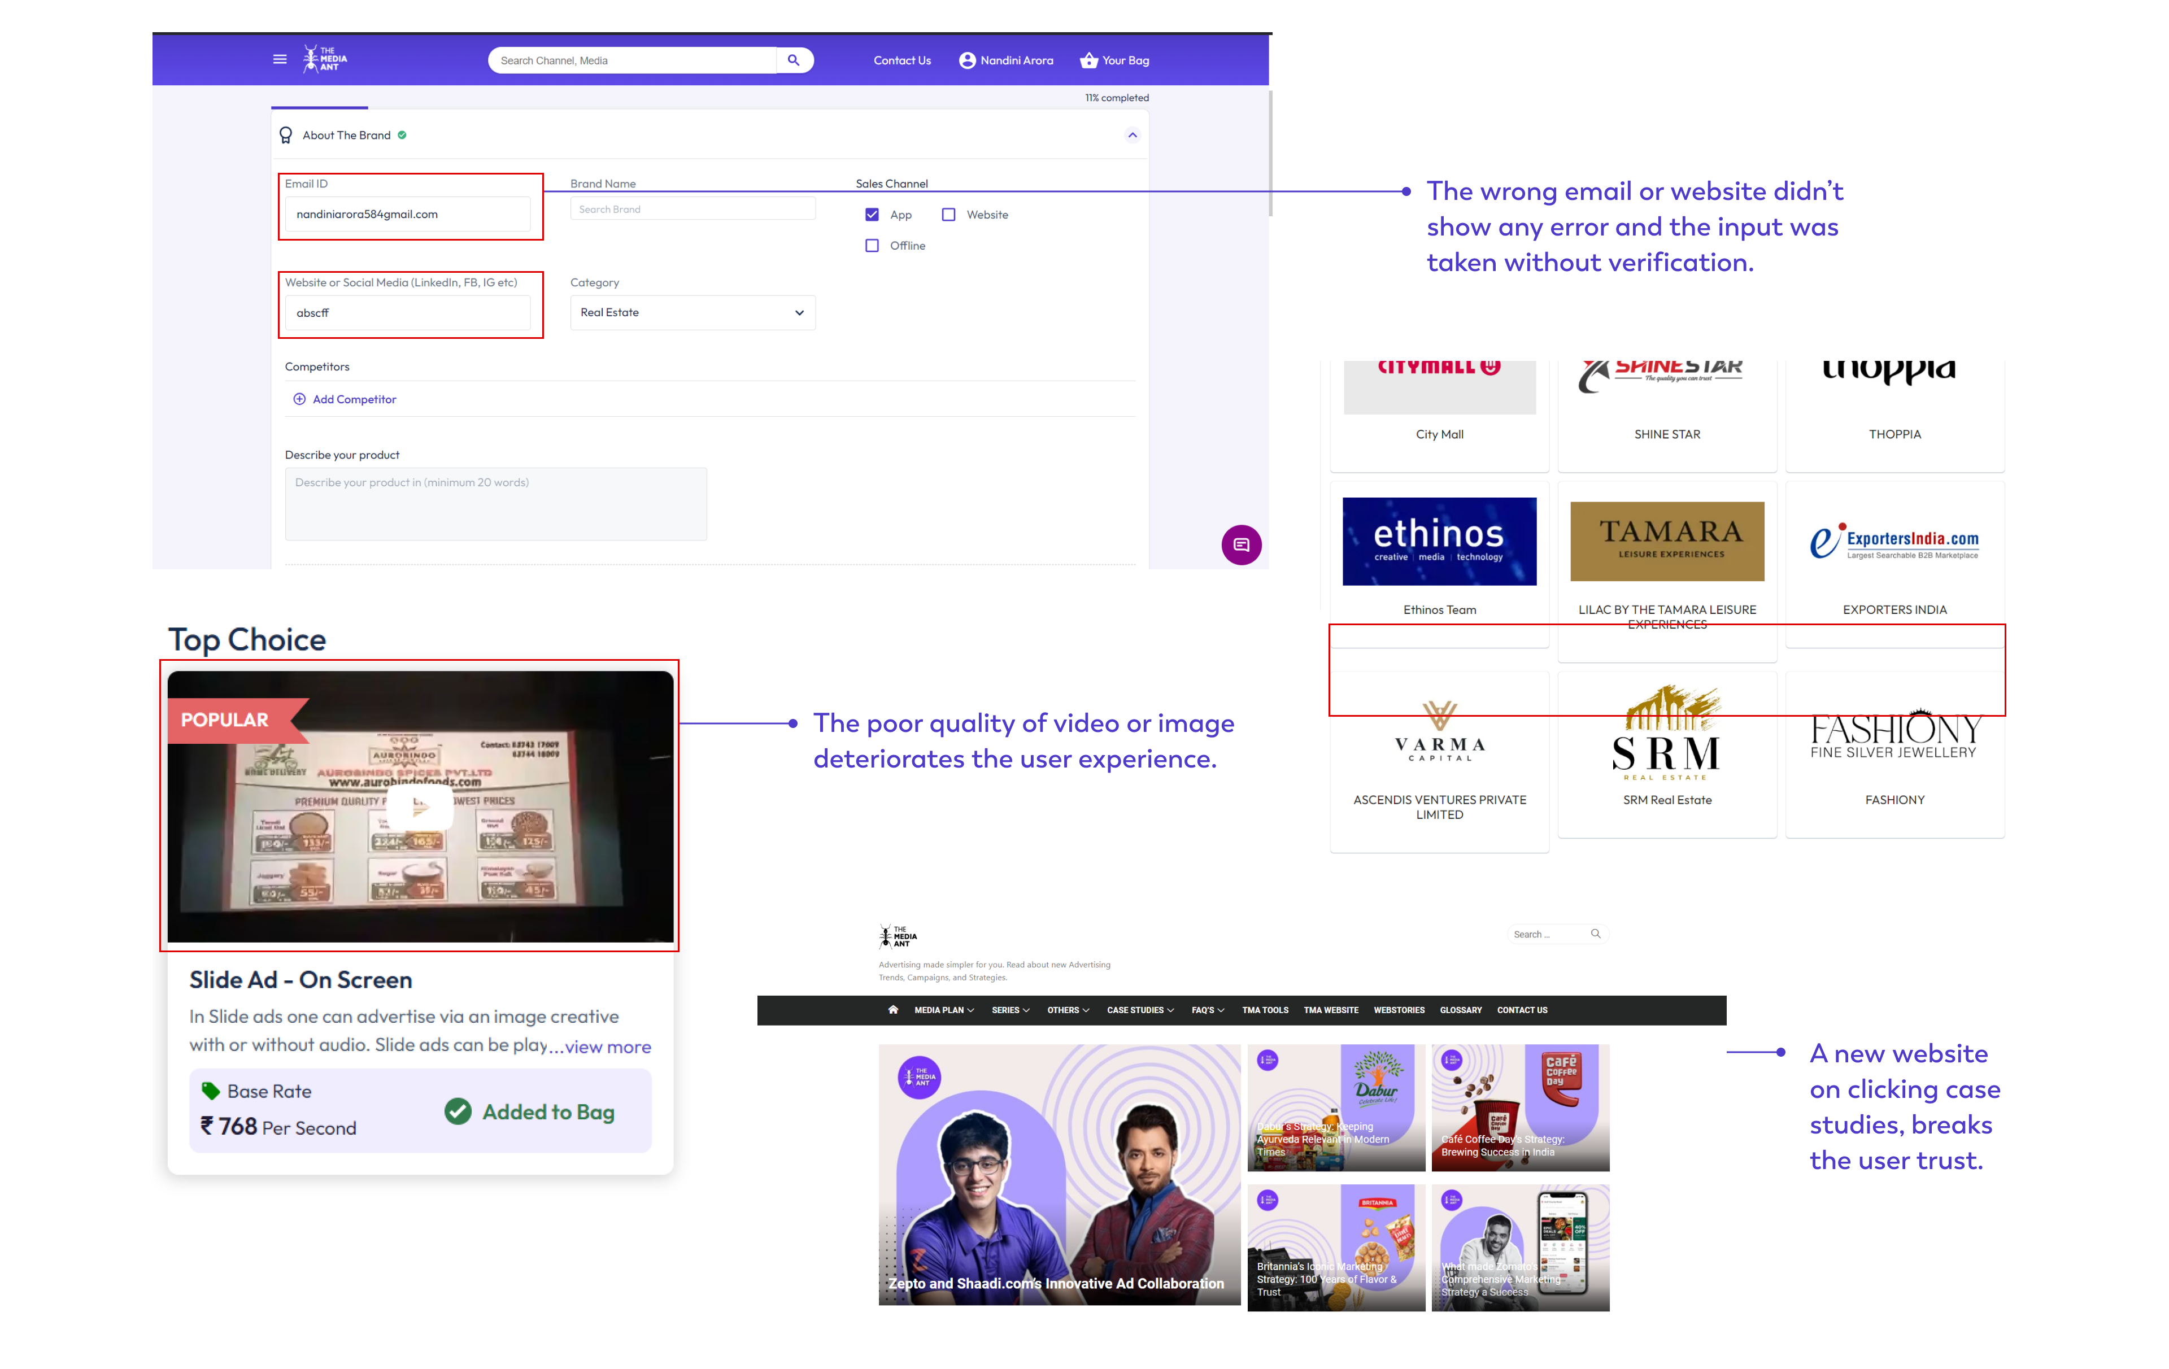Select the EXPORTERS INDIA brand card

pos(1895,564)
